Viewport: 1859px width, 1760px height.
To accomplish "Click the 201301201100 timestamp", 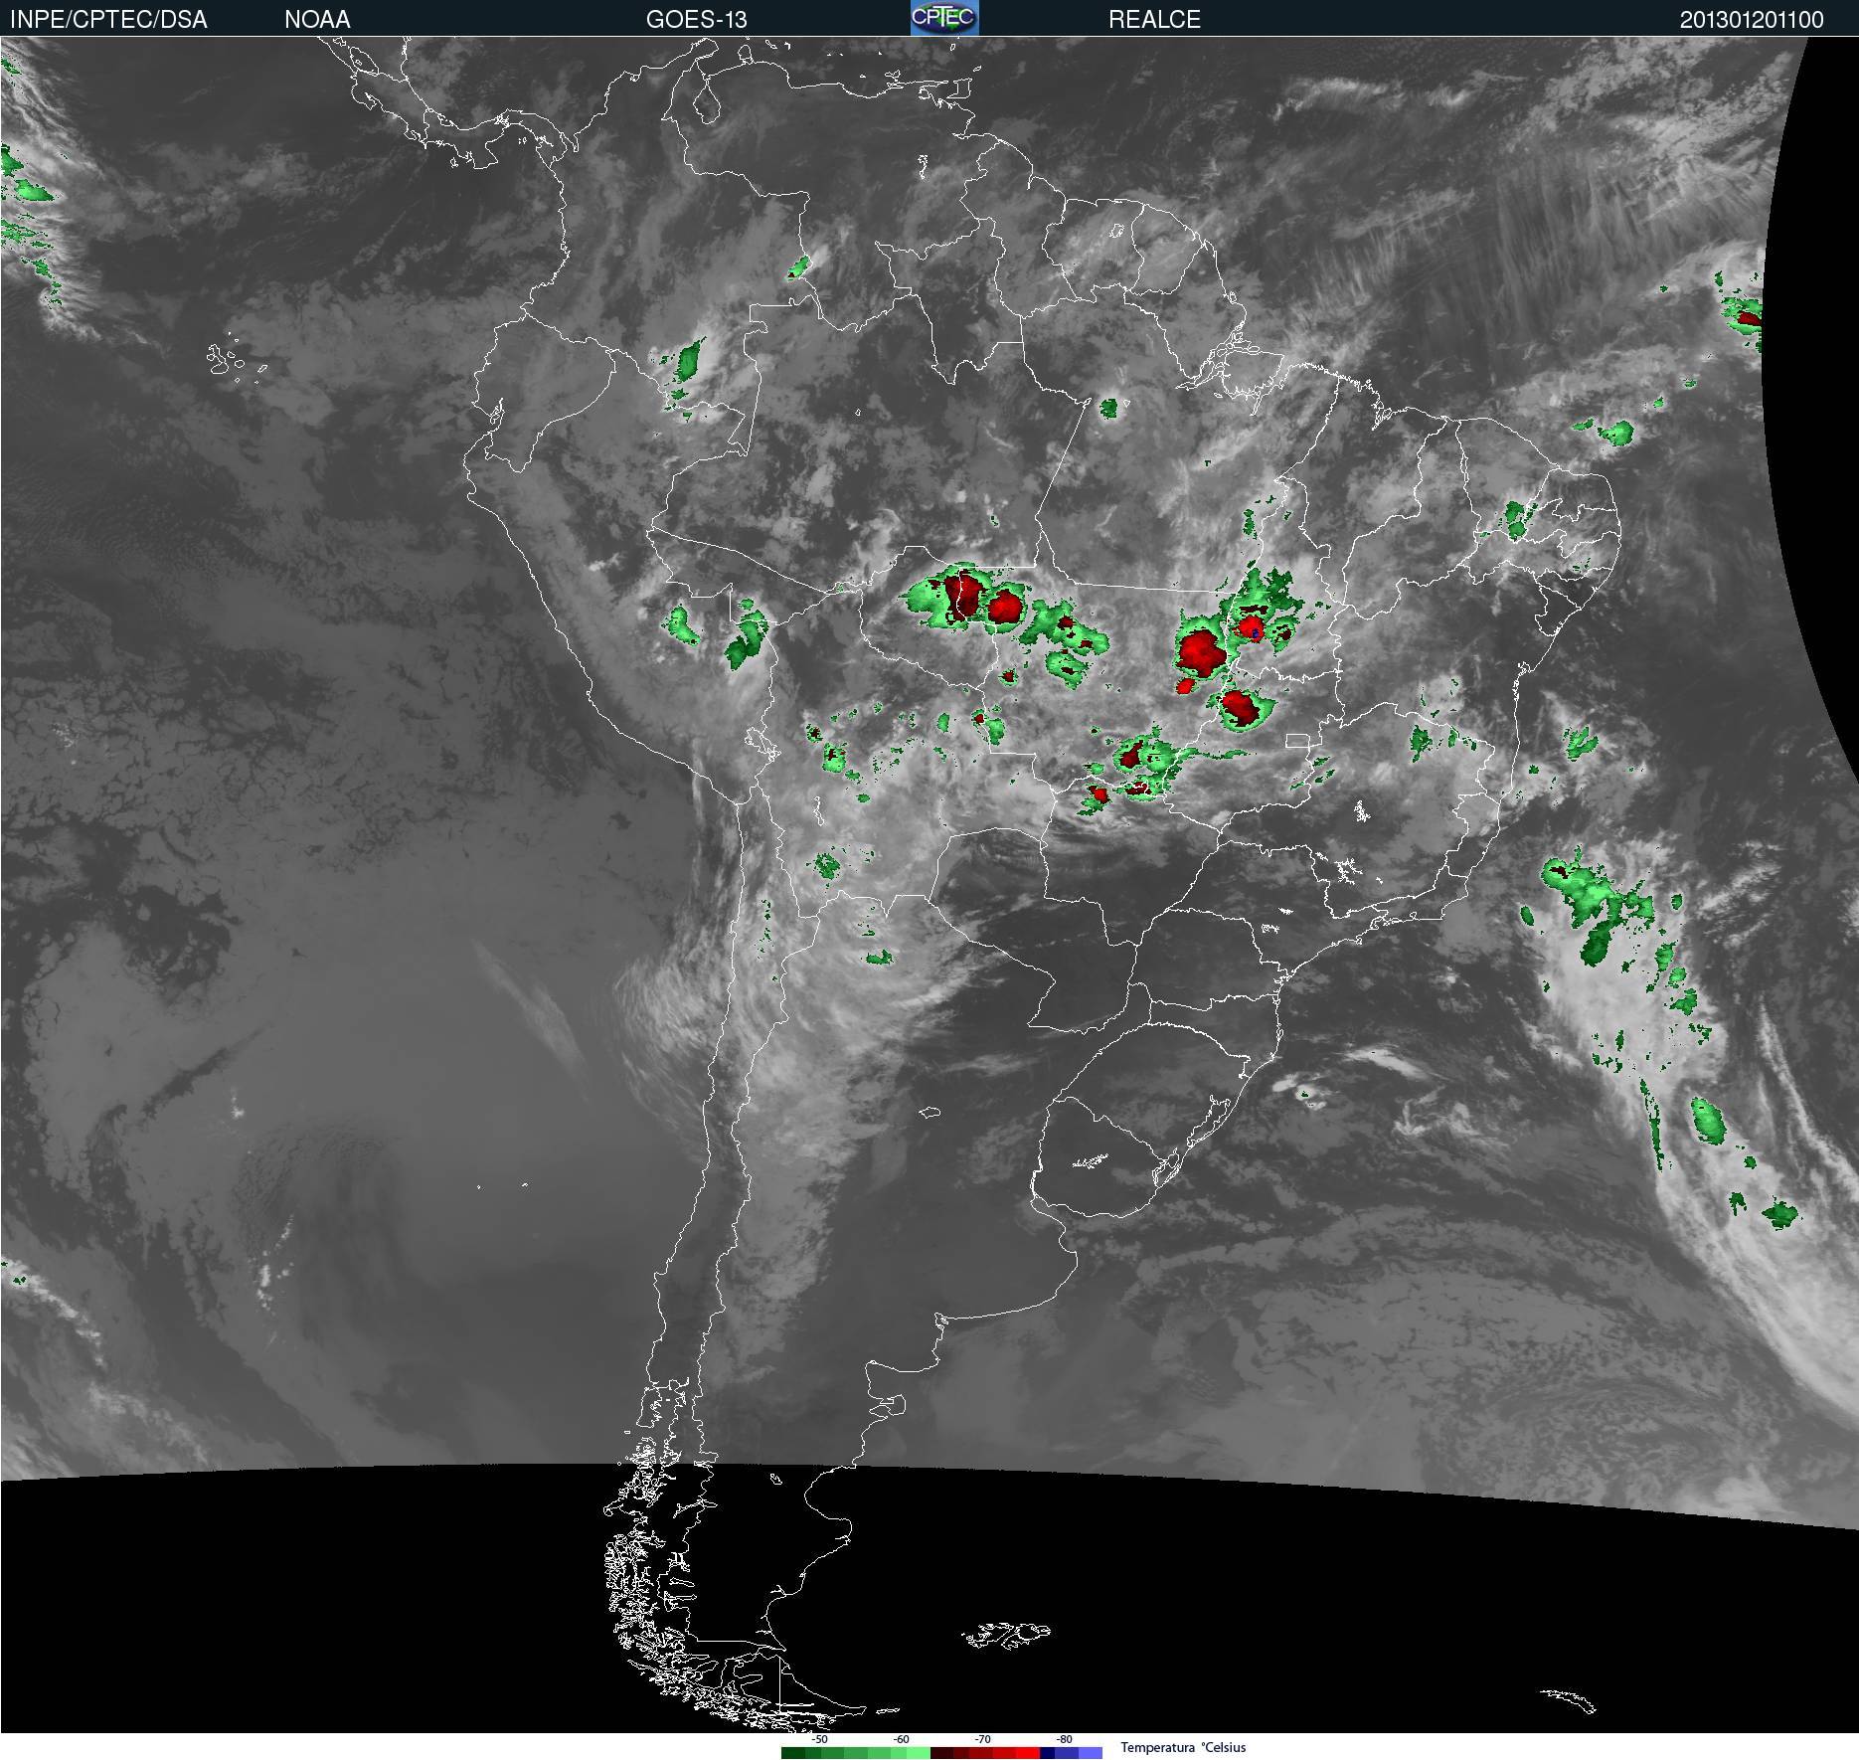I will [x=1752, y=19].
